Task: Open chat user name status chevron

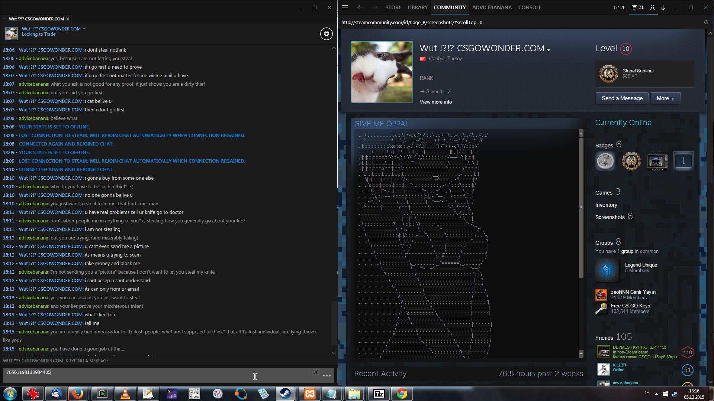Action: point(84,29)
